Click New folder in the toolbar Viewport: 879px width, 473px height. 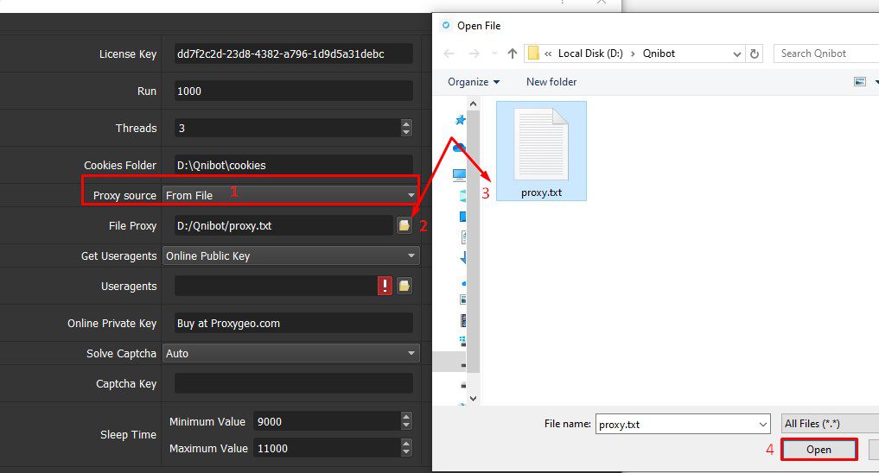pyautogui.click(x=551, y=82)
